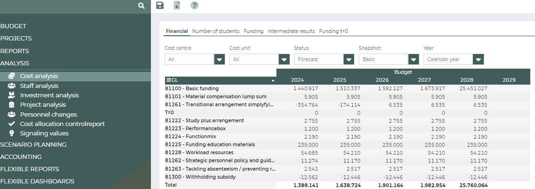Open the Funding t=0 tab
Viewport: 535px width, 189px height.
point(334,31)
